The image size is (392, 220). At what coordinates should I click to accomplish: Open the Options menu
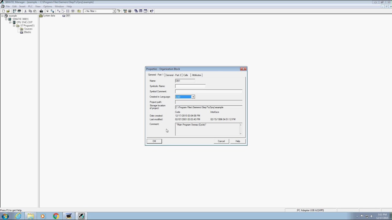tap(47, 6)
